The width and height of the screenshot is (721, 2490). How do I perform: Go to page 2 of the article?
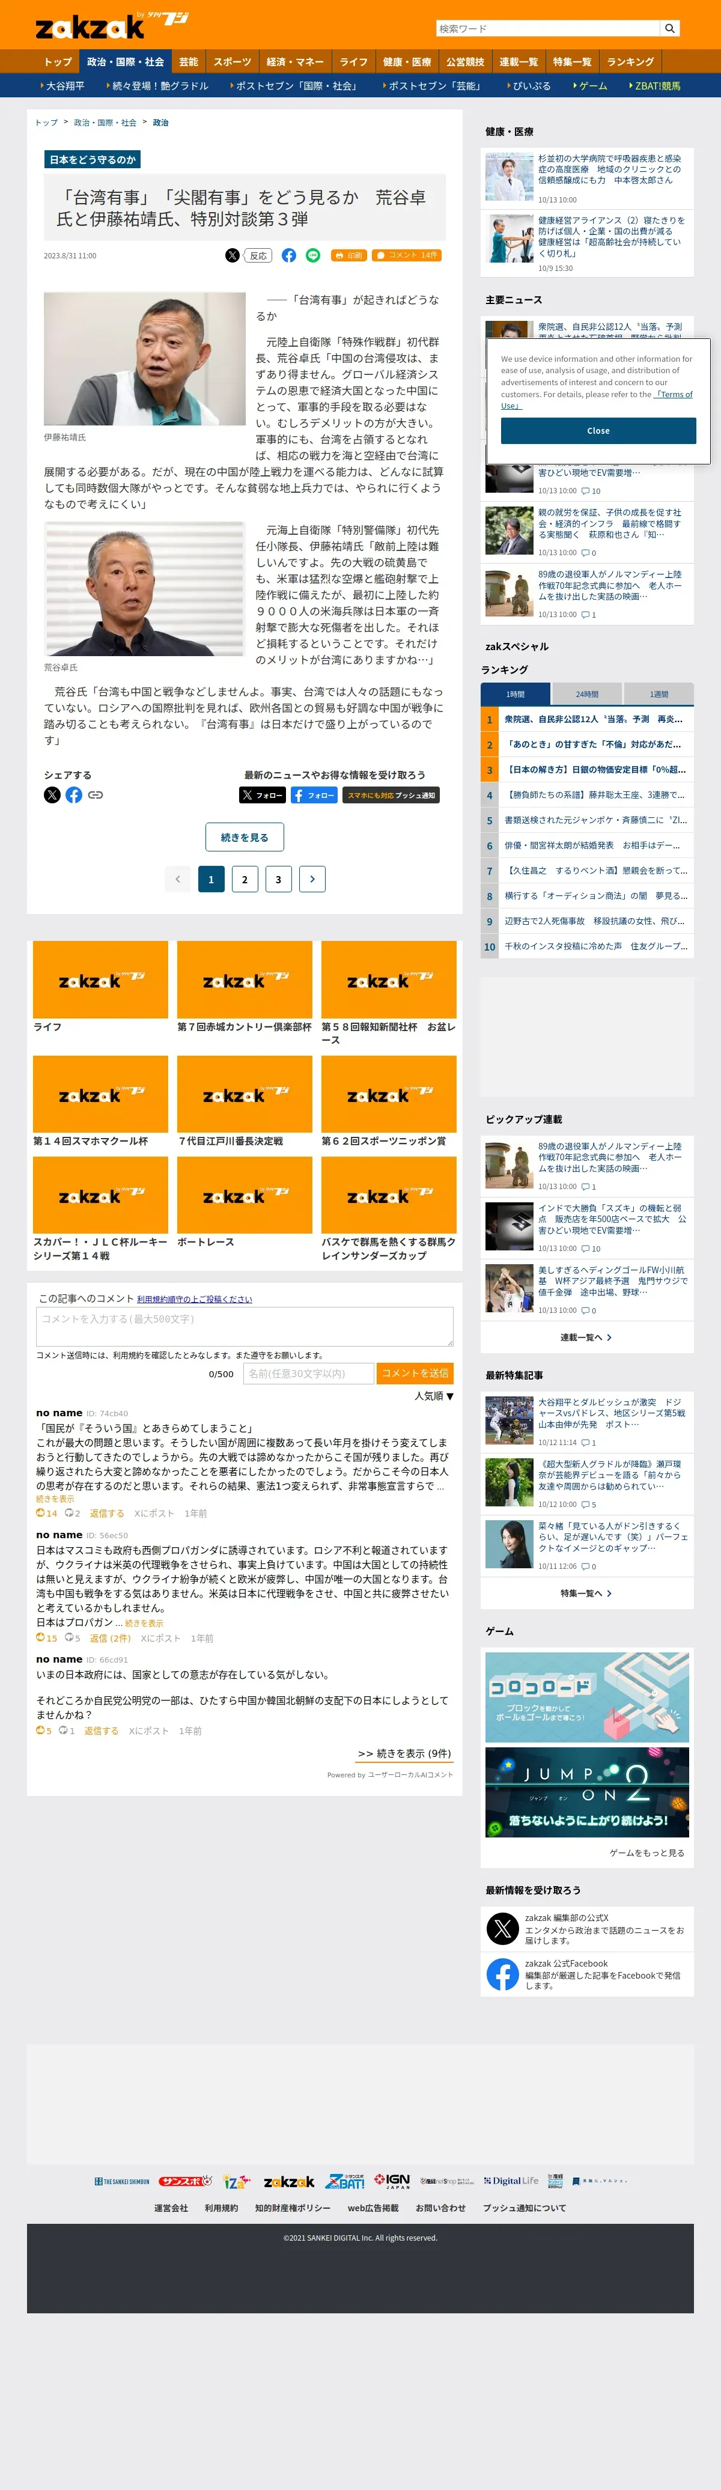(x=245, y=878)
